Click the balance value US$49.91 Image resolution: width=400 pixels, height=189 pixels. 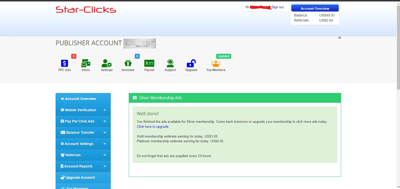[x=327, y=15]
